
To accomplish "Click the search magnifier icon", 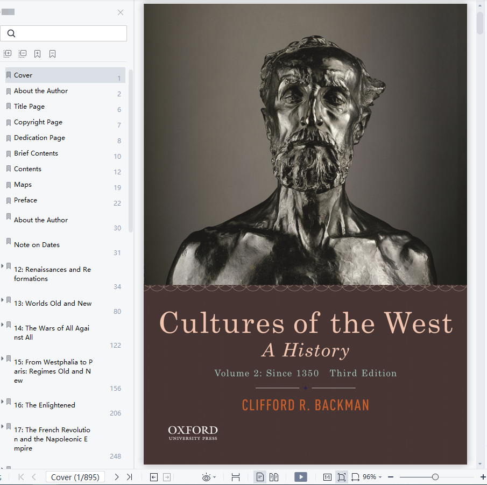I will click(11, 33).
